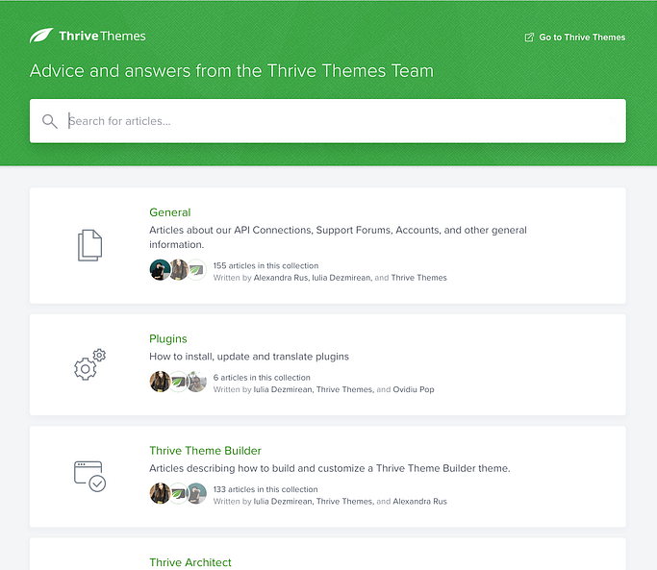This screenshot has height=570, width=657.
Task: Click '155 articles in this collection'
Action: tap(265, 265)
